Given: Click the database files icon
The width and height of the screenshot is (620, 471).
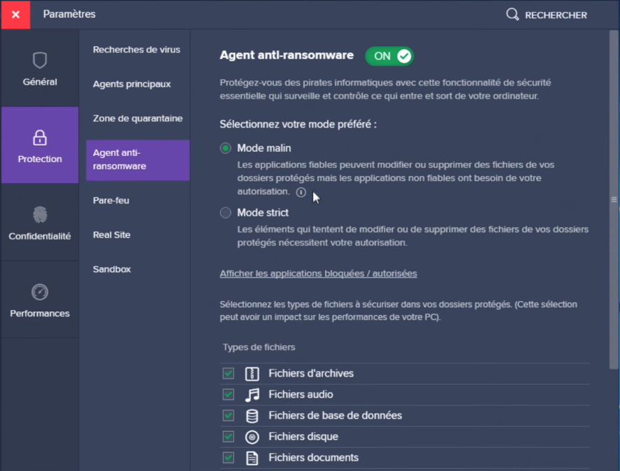Looking at the screenshot, I should [x=252, y=416].
